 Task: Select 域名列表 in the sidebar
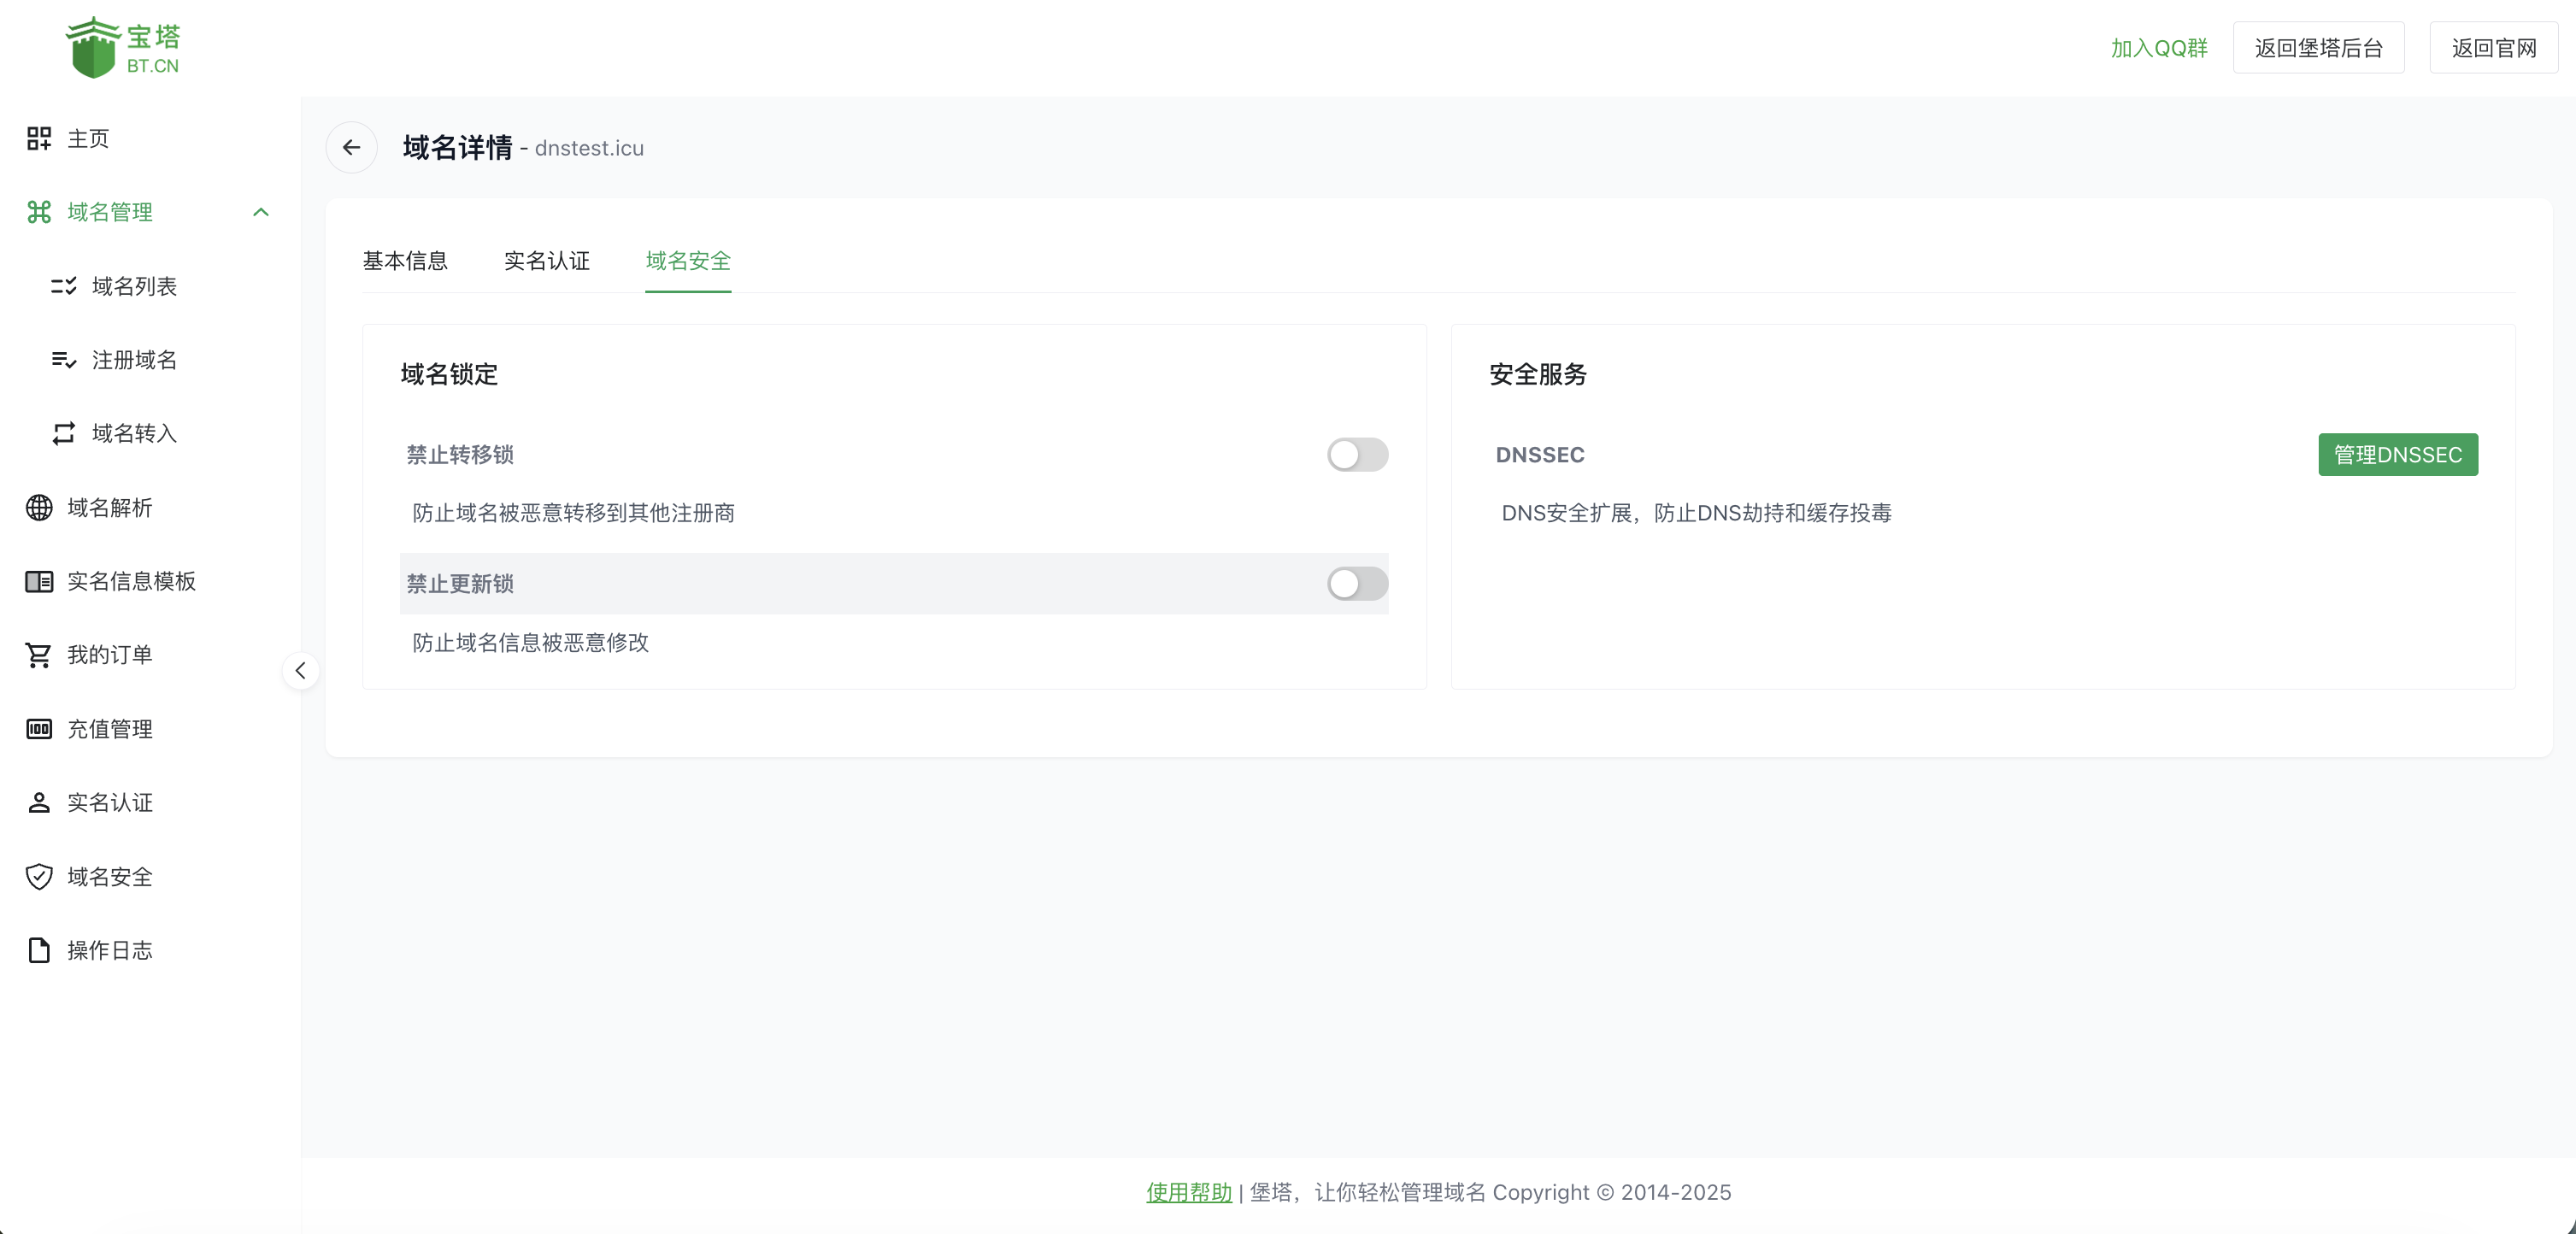click(135, 286)
